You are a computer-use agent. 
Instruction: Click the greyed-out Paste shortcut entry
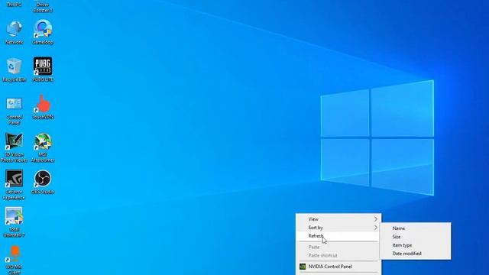(x=338, y=255)
